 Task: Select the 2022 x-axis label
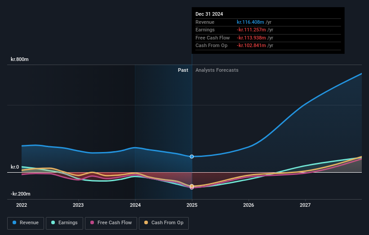pyautogui.click(x=22, y=205)
